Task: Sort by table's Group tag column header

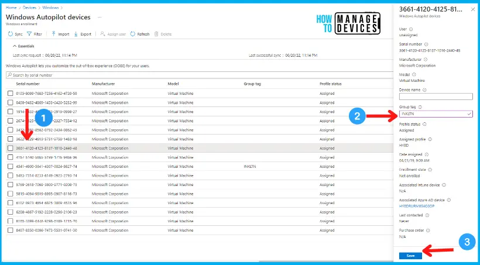Action: [x=252, y=84]
